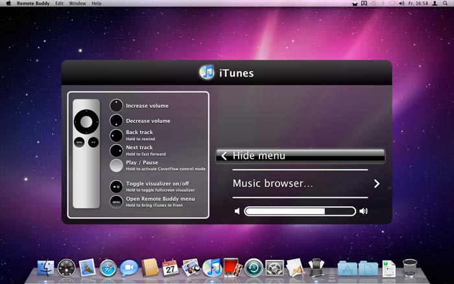Open the Apple menu
Viewport: 454px width, 284px height.
pos(8,3)
